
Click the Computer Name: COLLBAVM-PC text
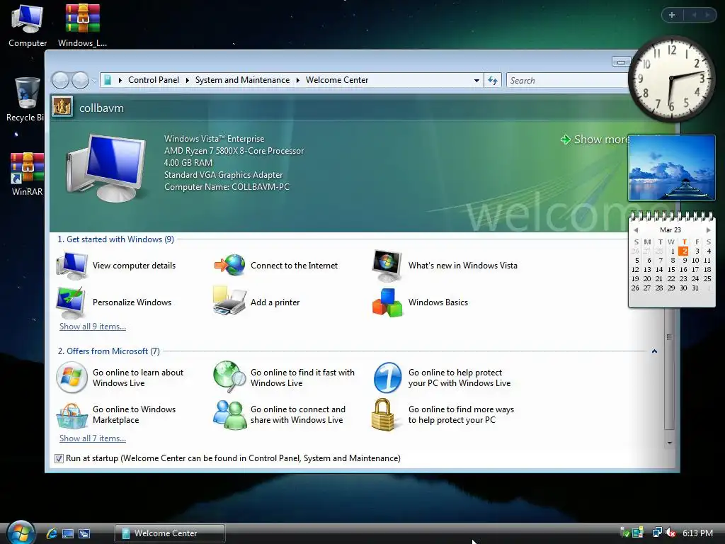click(x=227, y=187)
